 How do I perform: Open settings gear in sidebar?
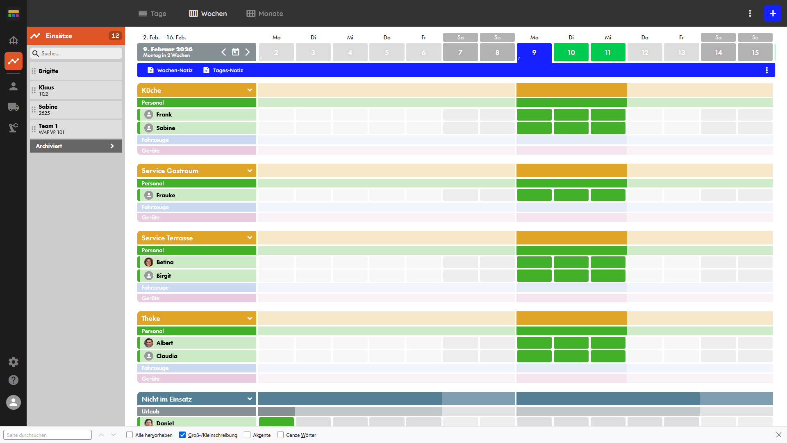click(14, 362)
